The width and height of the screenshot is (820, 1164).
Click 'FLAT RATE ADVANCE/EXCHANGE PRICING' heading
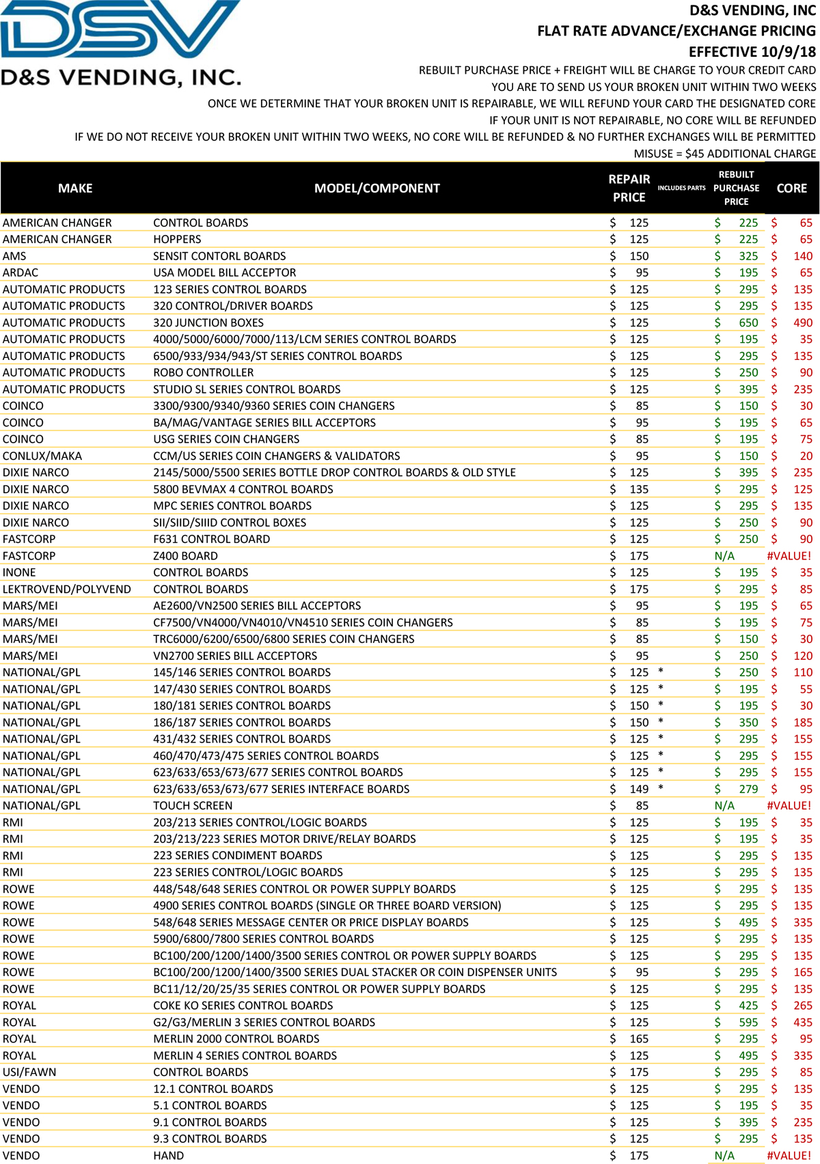[676, 31]
